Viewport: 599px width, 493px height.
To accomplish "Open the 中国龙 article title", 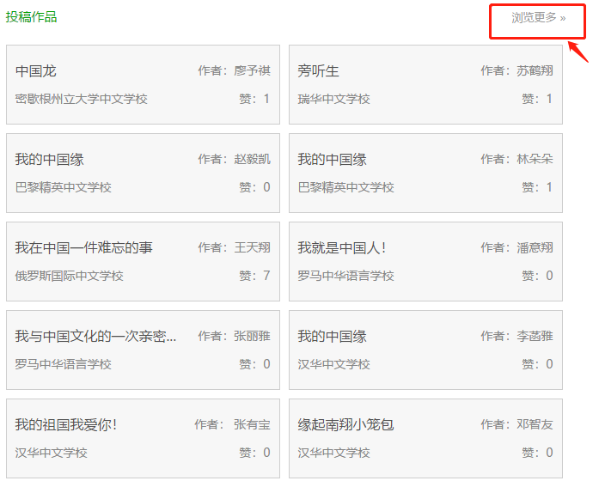I will 36,71.
